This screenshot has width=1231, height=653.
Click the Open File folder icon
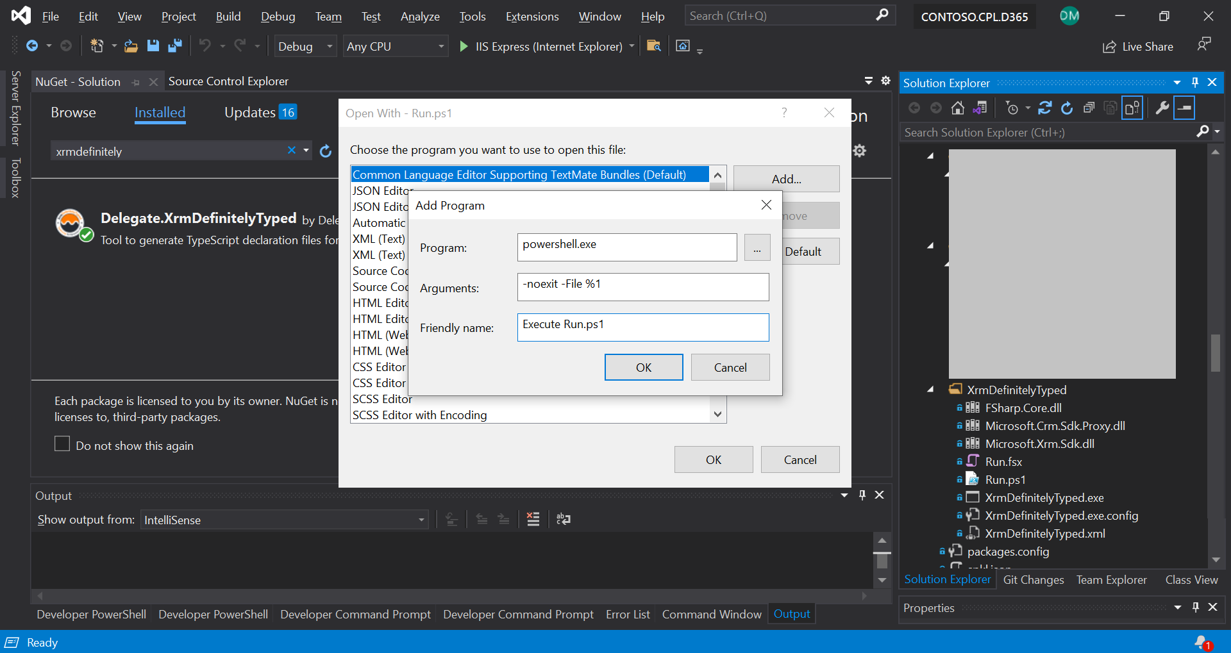[x=131, y=45]
